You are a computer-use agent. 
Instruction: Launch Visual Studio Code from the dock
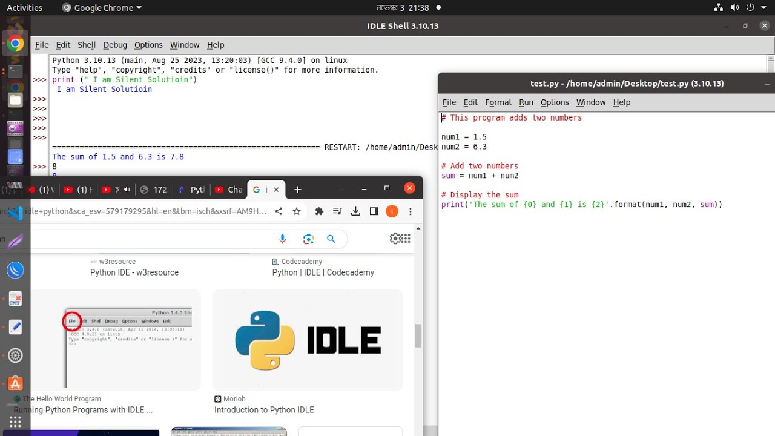click(x=16, y=213)
